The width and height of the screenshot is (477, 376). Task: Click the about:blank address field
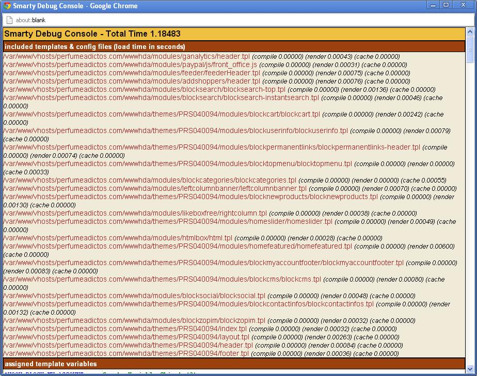click(x=238, y=20)
